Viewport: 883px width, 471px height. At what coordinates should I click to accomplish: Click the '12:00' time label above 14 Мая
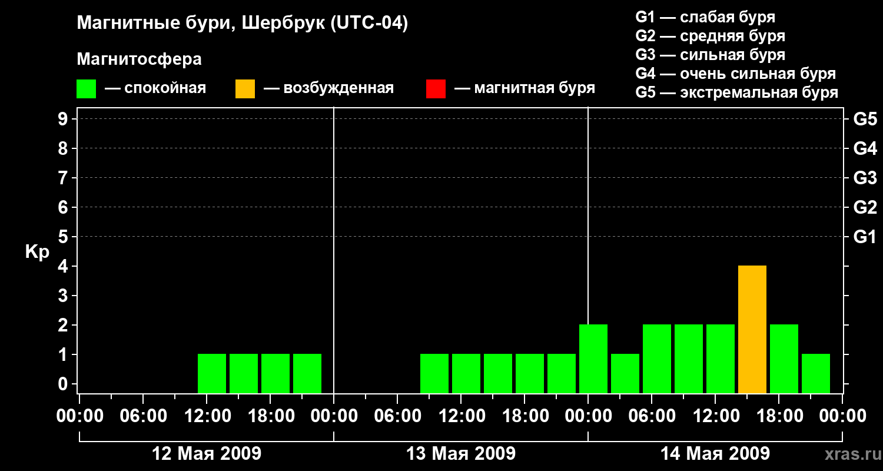[715, 416]
